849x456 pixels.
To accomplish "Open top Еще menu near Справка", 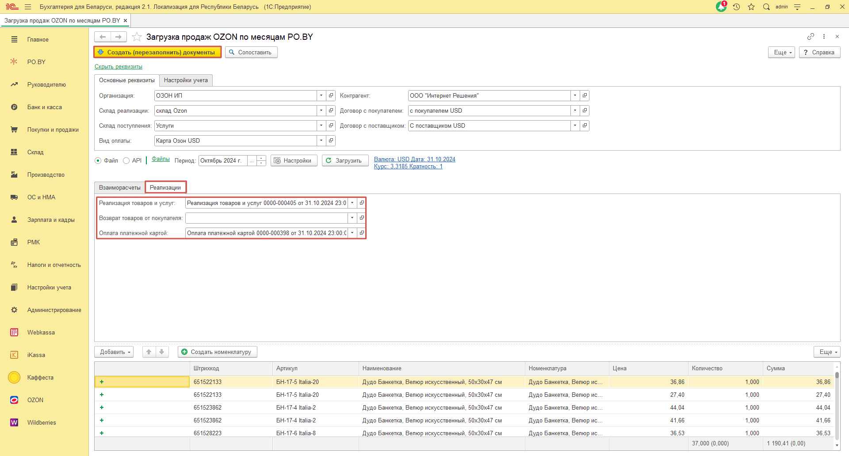I will point(782,53).
